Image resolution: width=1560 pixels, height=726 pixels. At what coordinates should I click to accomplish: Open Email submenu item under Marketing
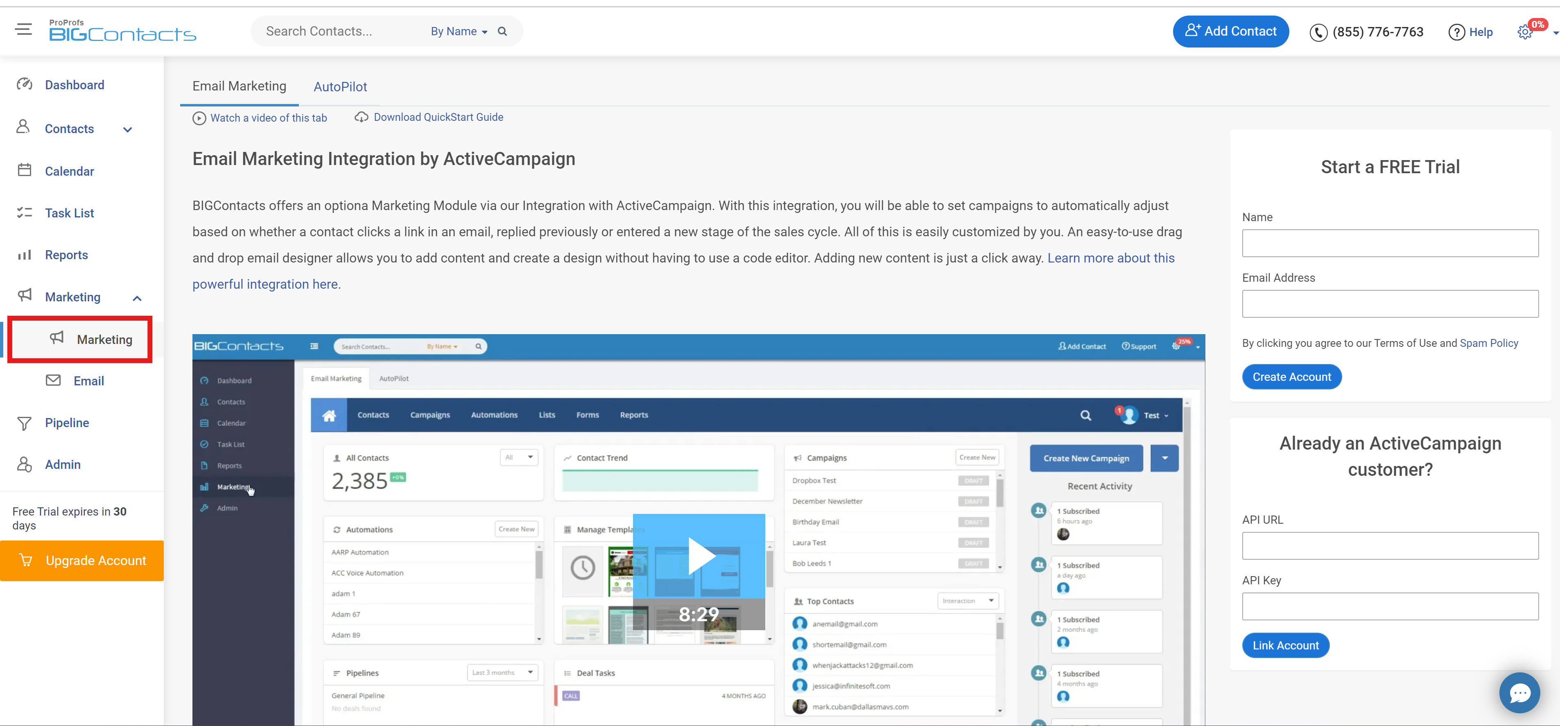coord(88,381)
